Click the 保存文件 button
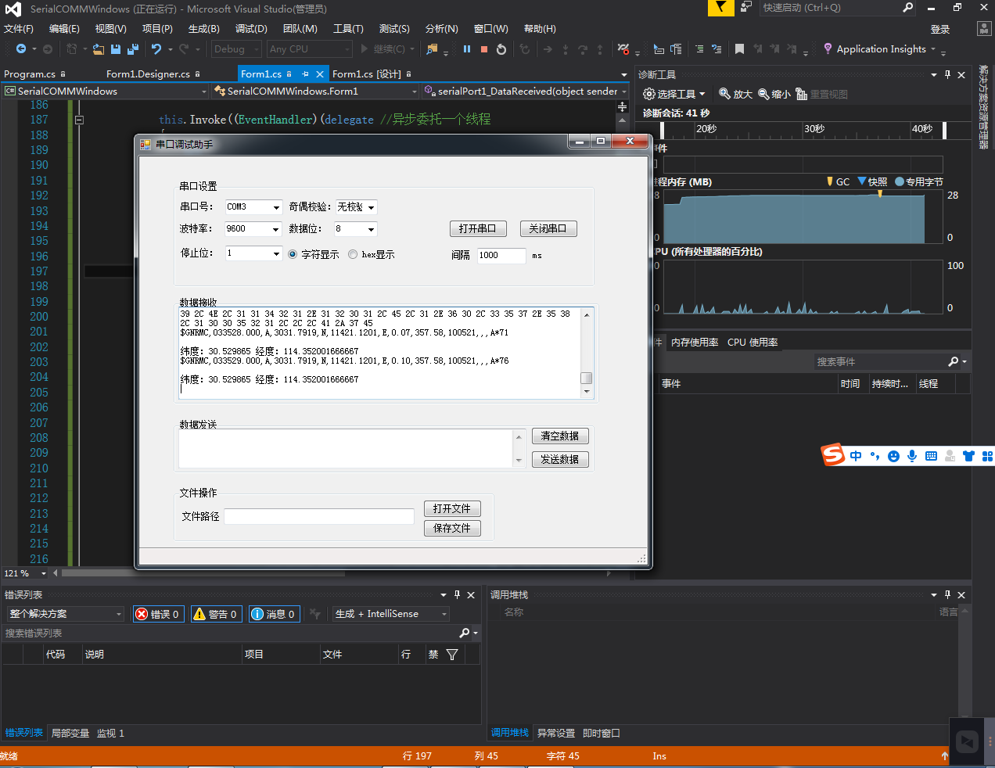The width and height of the screenshot is (995, 768). [x=452, y=529]
